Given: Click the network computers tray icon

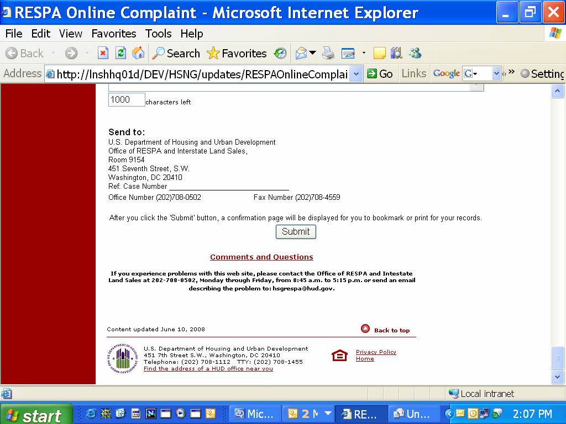Looking at the screenshot, I should click(484, 414).
